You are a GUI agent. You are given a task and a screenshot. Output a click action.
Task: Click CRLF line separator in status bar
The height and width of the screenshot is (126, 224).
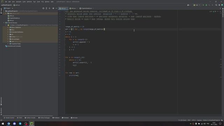189,120
